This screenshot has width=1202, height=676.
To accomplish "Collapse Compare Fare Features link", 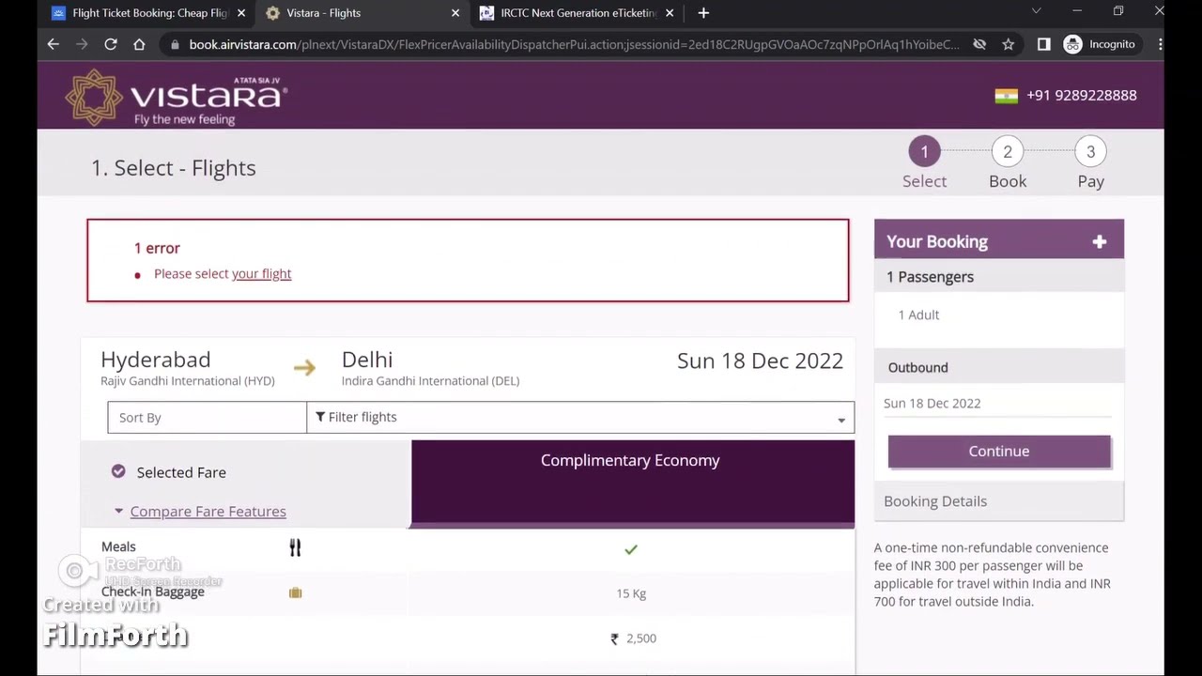I will [x=208, y=511].
